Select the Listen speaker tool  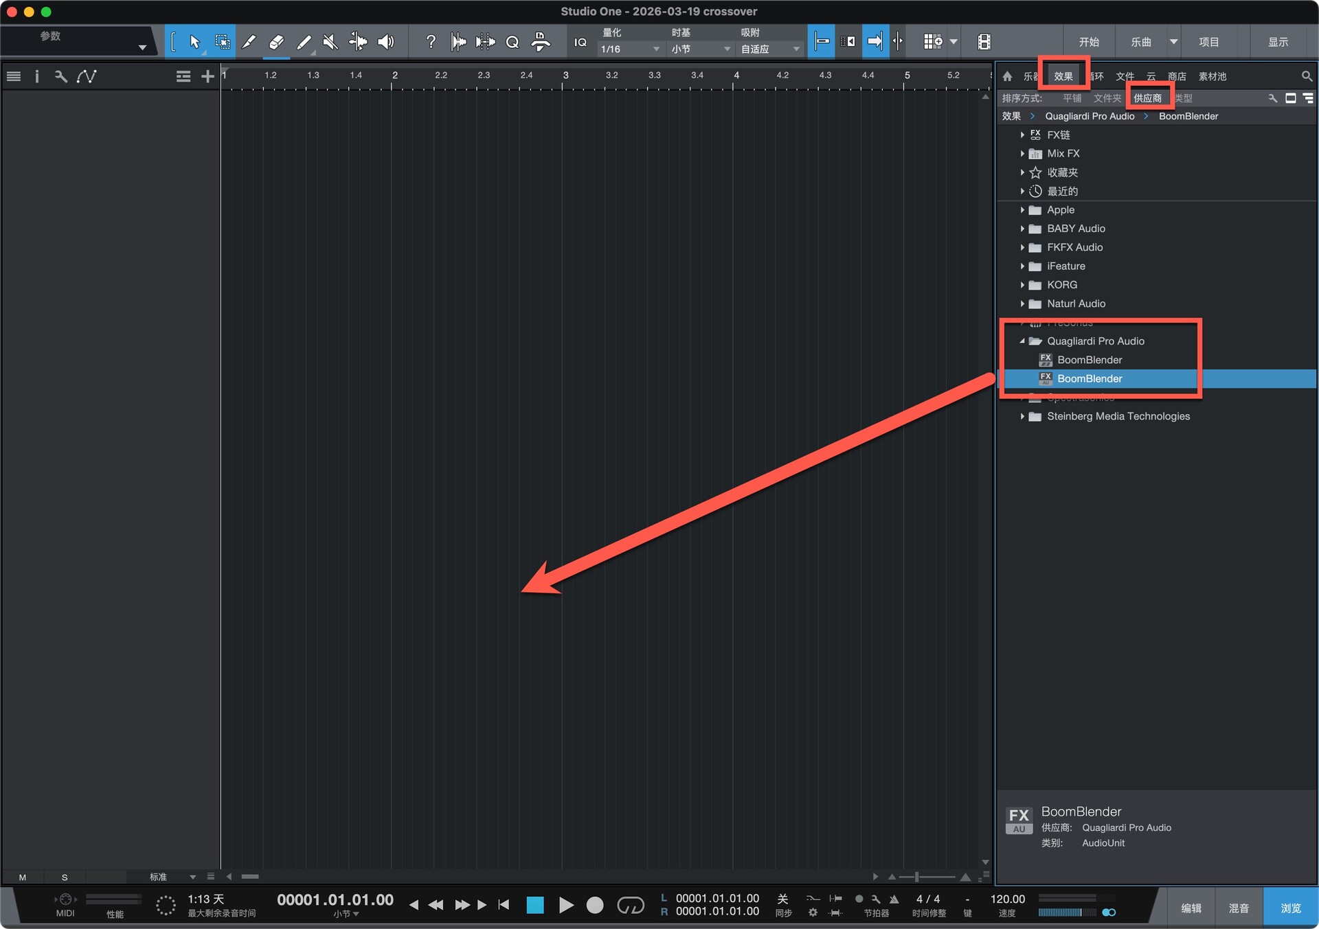click(x=386, y=42)
